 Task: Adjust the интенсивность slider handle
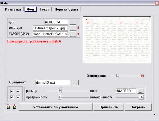point(141,97)
